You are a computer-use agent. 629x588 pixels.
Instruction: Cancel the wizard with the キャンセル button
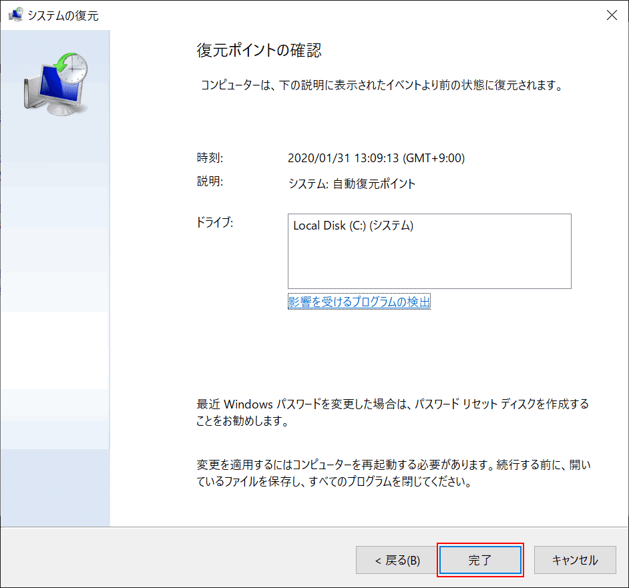click(x=575, y=560)
